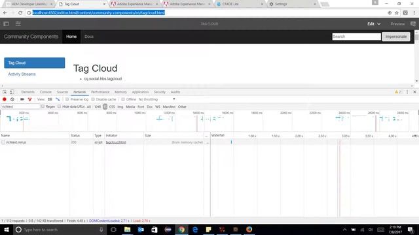Select Tag Cloud sidebar button
The height and width of the screenshot is (235, 419).
pos(35,63)
